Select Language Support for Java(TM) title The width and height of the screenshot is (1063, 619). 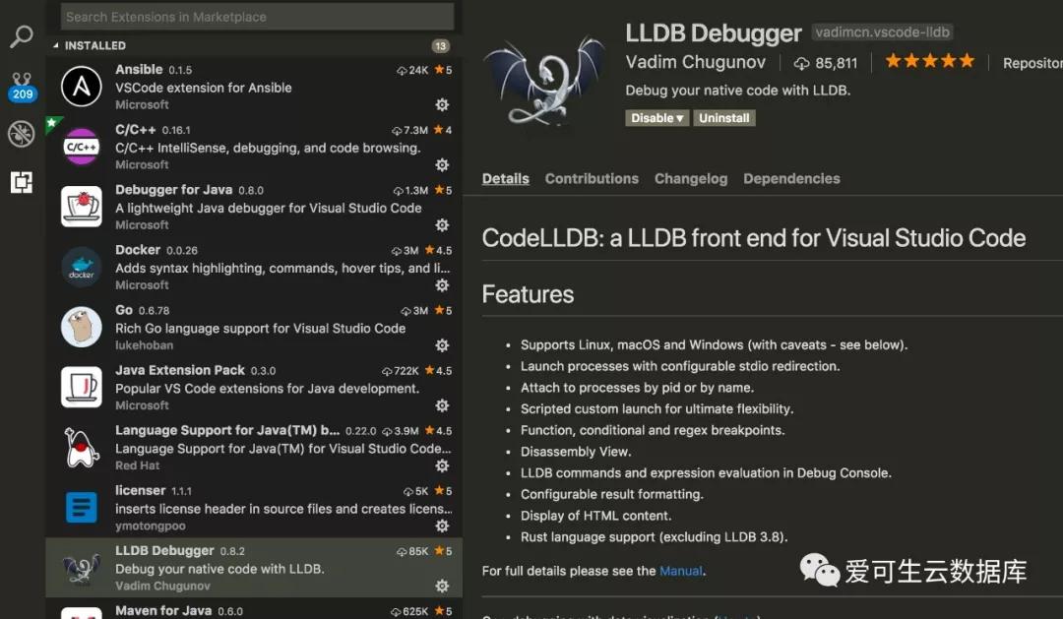click(227, 430)
